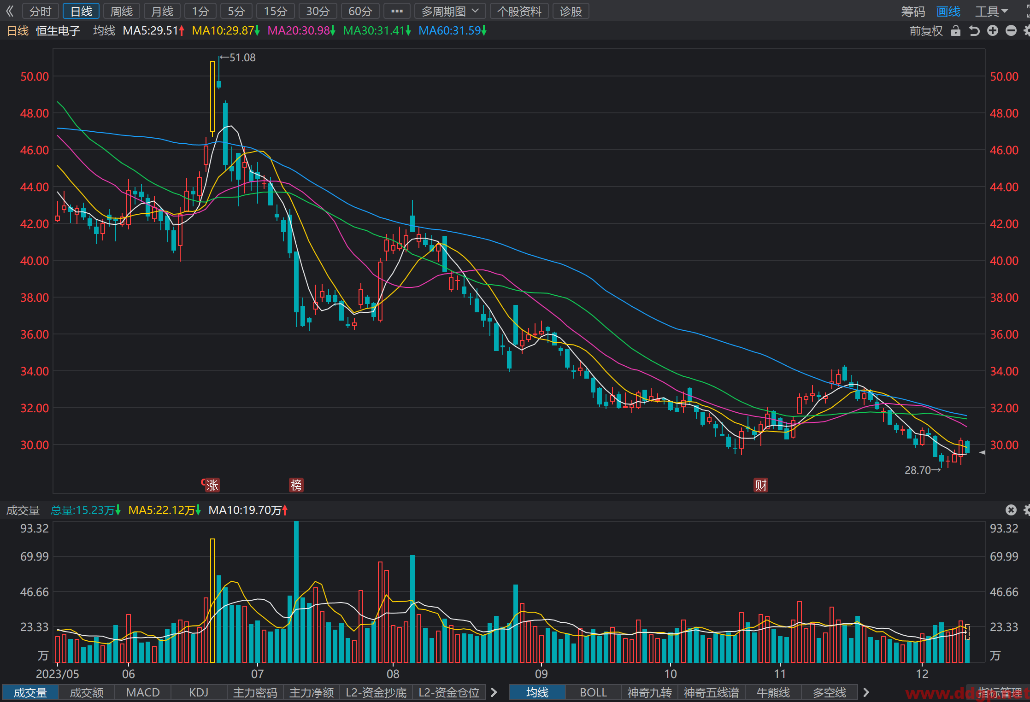The height and width of the screenshot is (702, 1030).
Task: Open 个股资料 stock info
Action: click(x=519, y=11)
